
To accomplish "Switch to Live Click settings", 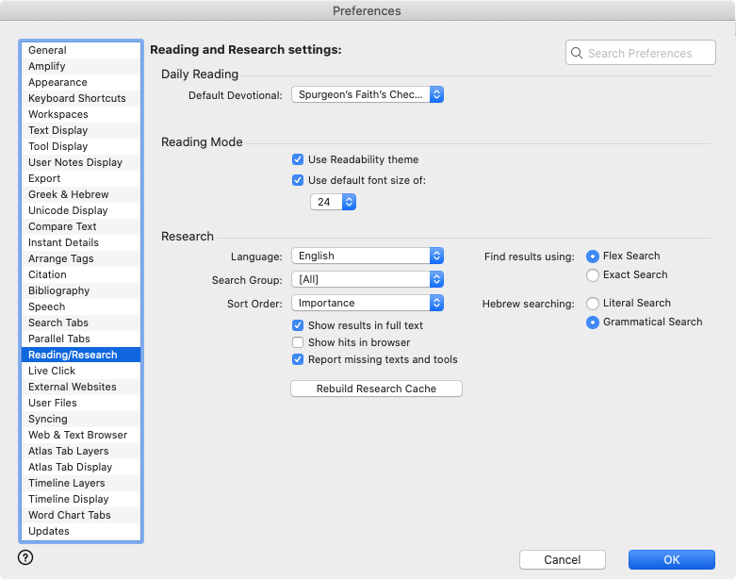I will pyautogui.click(x=52, y=371).
